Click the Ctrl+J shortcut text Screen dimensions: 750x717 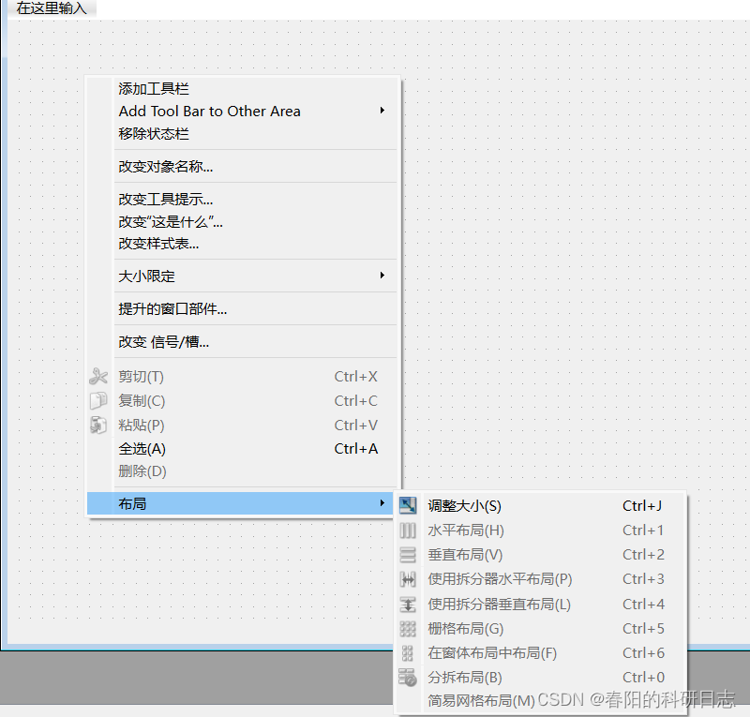(x=642, y=505)
